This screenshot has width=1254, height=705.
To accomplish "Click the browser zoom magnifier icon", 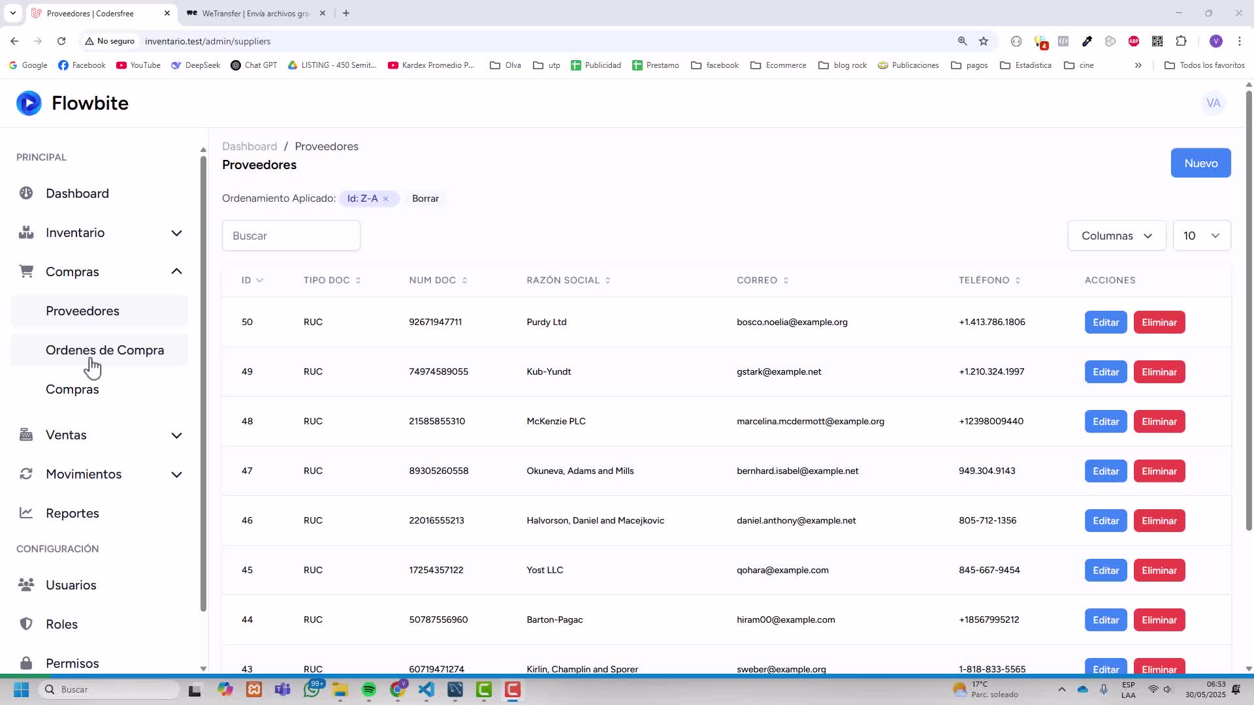I will [x=962, y=41].
